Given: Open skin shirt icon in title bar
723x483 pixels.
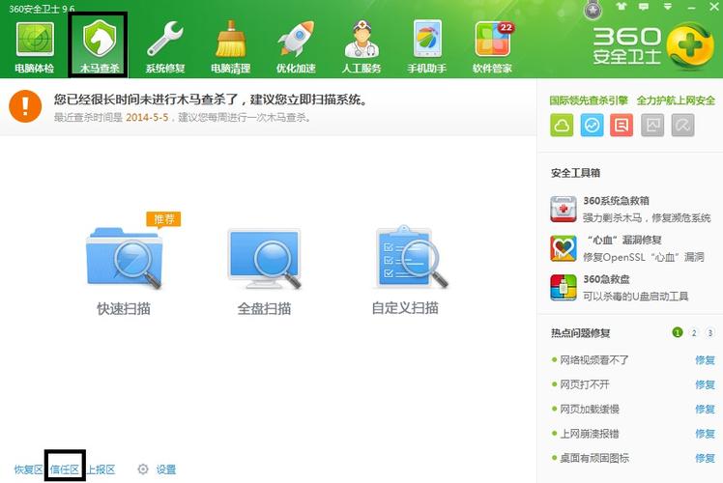Looking at the screenshot, I should (622, 7).
